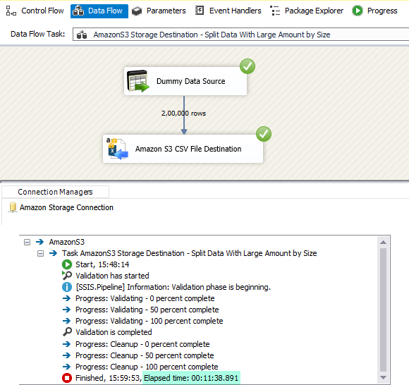The width and height of the screenshot is (409, 385).
Task: Select the Data Flow tab
Action: (x=99, y=11)
